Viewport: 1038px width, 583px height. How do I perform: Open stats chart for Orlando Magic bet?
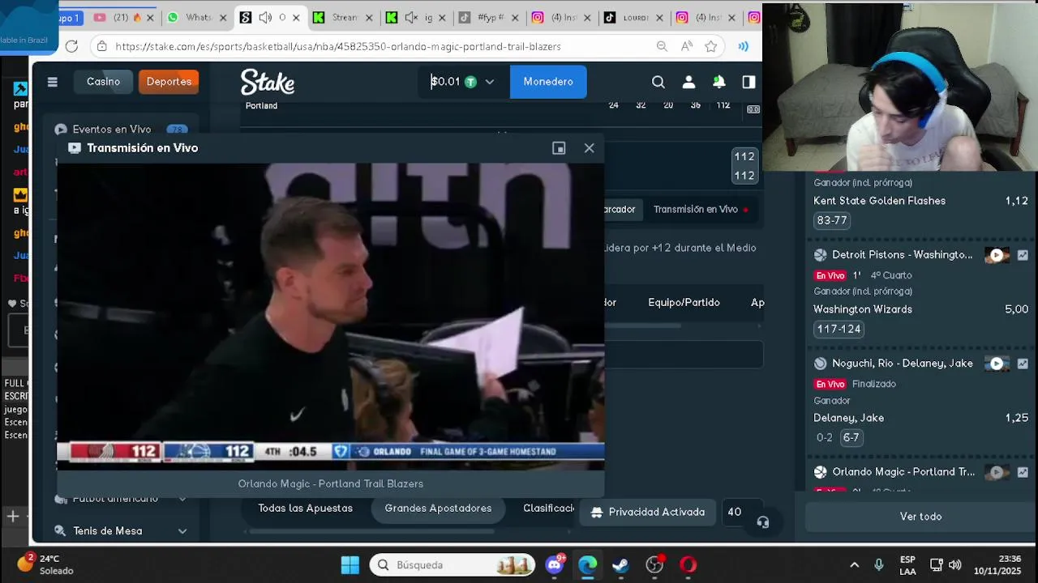point(1023,472)
